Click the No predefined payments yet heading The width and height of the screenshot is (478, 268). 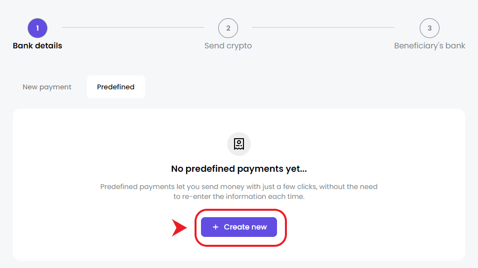[x=239, y=169]
